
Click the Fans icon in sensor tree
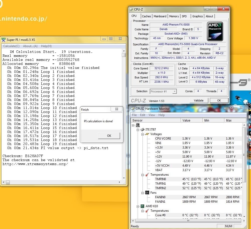click(x=147, y=193)
